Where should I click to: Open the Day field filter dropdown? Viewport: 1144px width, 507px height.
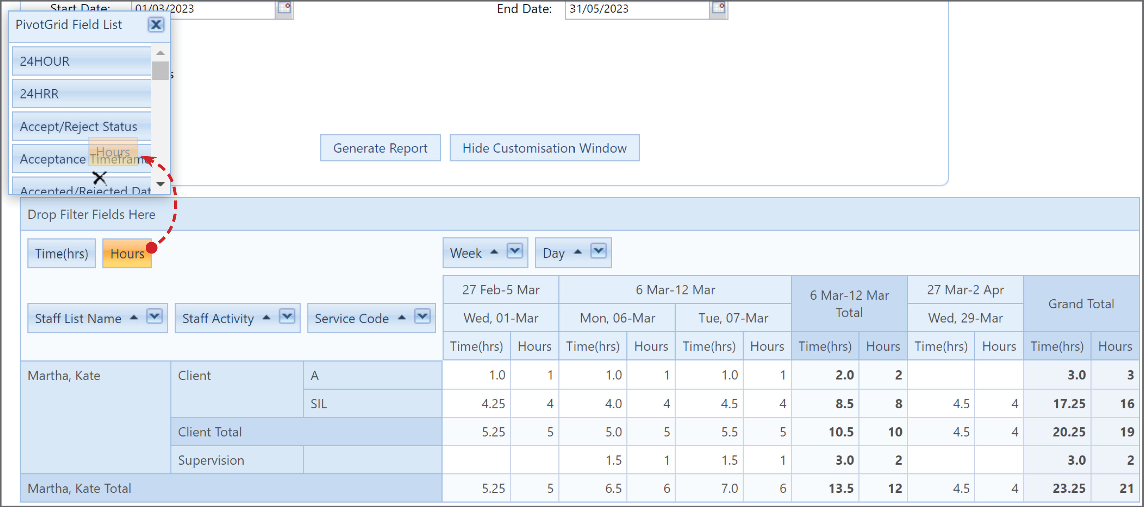click(598, 251)
